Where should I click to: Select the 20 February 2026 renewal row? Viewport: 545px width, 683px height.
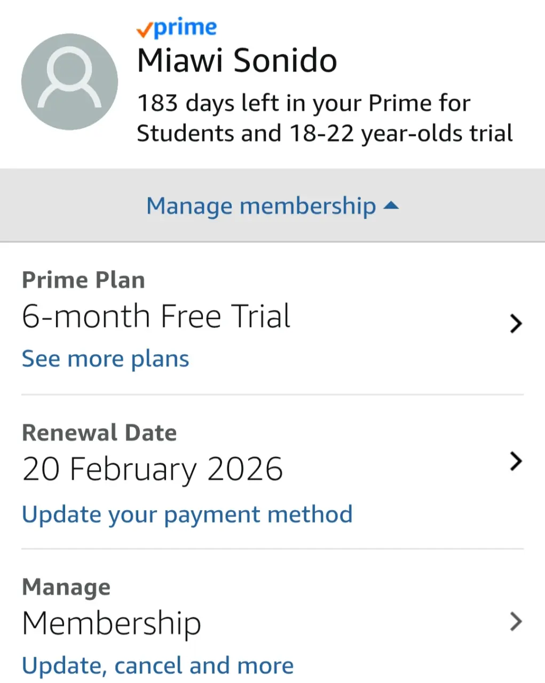tap(272, 472)
